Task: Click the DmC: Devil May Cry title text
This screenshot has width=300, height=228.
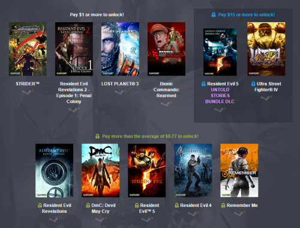Action: click(103, 208)
